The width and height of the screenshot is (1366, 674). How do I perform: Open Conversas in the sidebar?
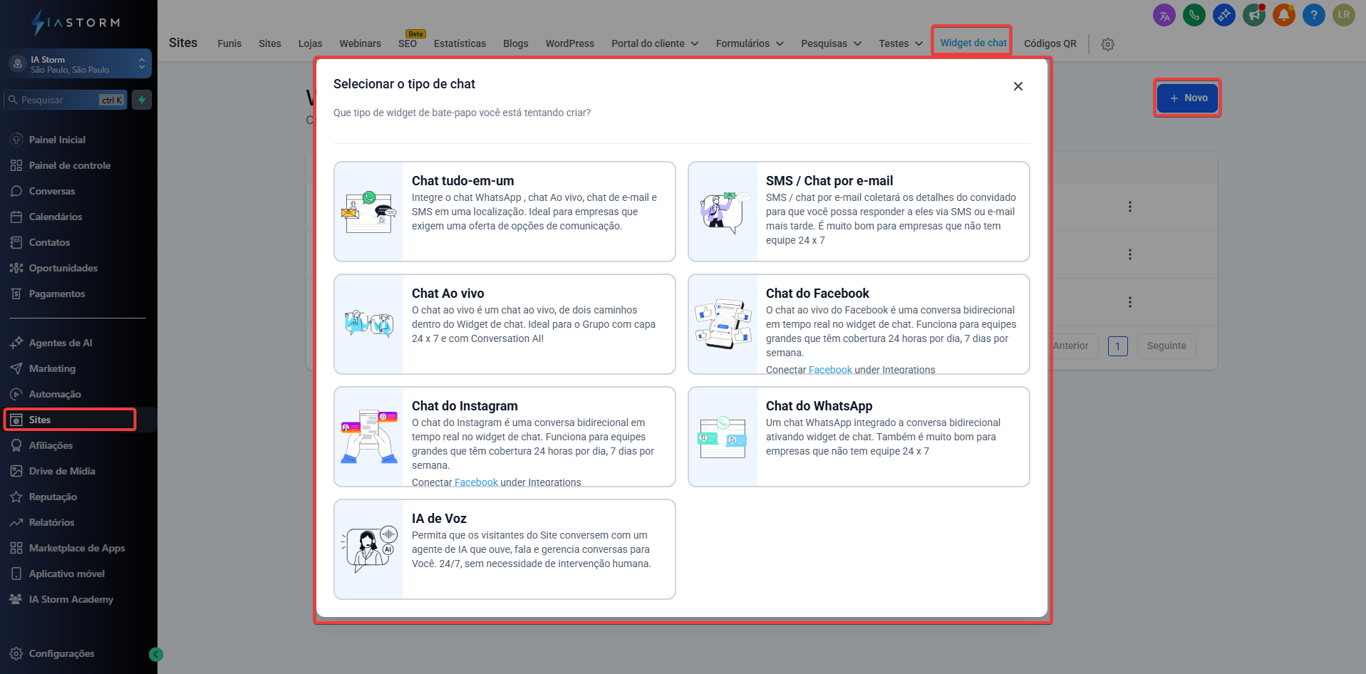tap(52, 191)
